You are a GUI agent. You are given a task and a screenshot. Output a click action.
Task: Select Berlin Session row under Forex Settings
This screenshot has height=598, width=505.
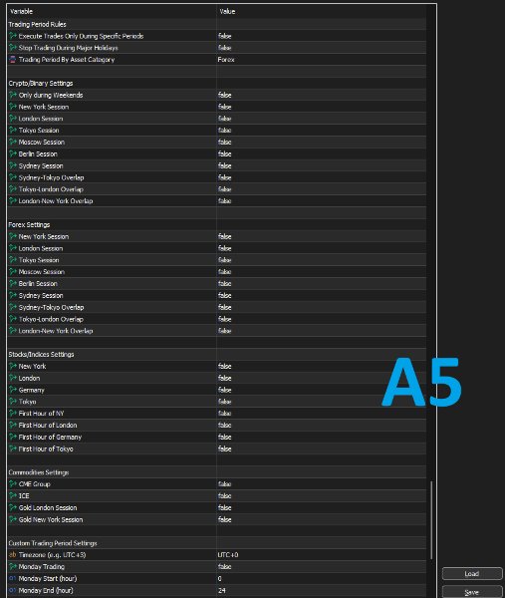coord(216,283)
